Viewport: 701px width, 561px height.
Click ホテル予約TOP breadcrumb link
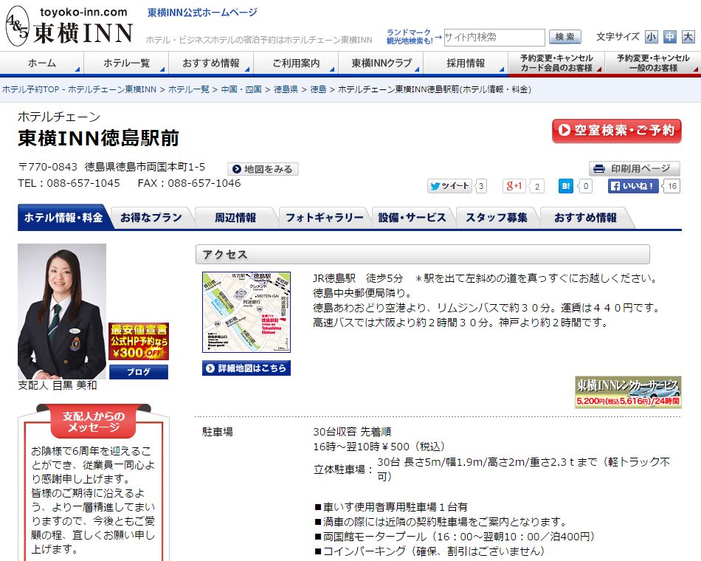click(x=79, y=89)
